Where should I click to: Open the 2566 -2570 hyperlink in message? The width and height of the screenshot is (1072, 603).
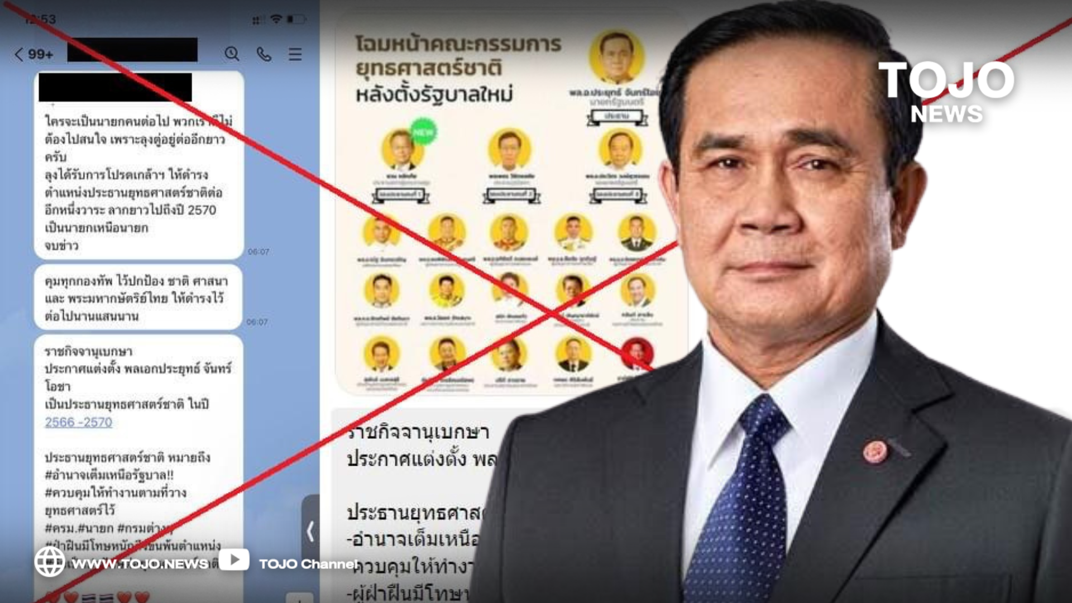click(x=79, y=422)
